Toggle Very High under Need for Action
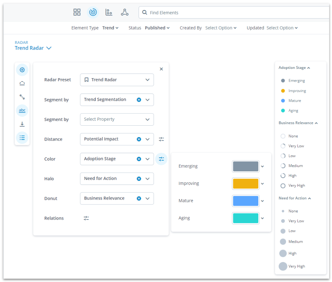 pyautogui.click(x=292, y=266)
